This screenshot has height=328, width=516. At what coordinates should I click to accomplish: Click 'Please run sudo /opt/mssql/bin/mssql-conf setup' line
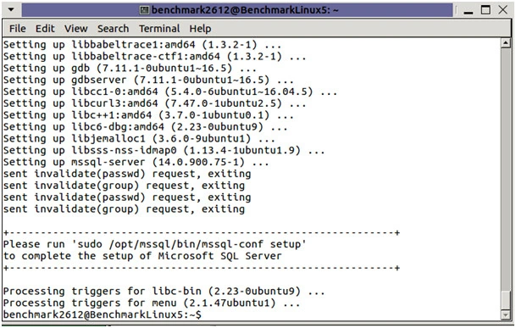point(155,244)
